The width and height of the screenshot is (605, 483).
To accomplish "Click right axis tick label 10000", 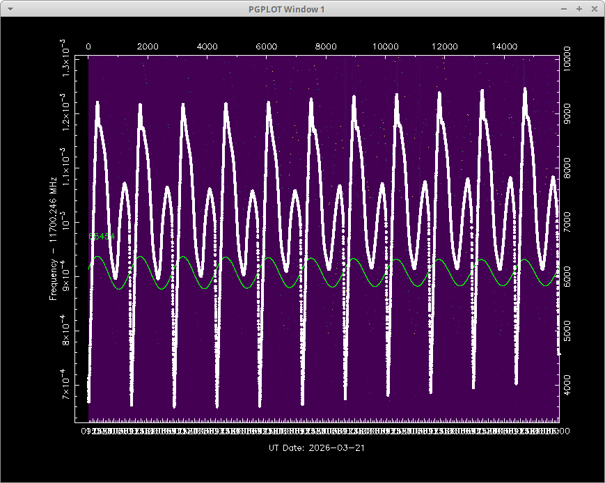I will click(567, 58).
